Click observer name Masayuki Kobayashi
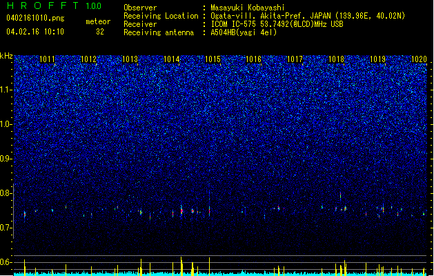 click(248, 8)
